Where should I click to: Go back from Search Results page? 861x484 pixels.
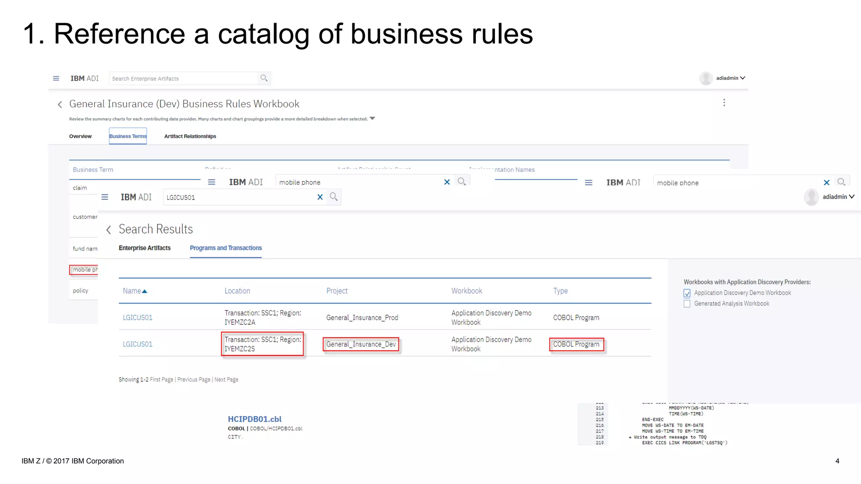coord(108,230)
